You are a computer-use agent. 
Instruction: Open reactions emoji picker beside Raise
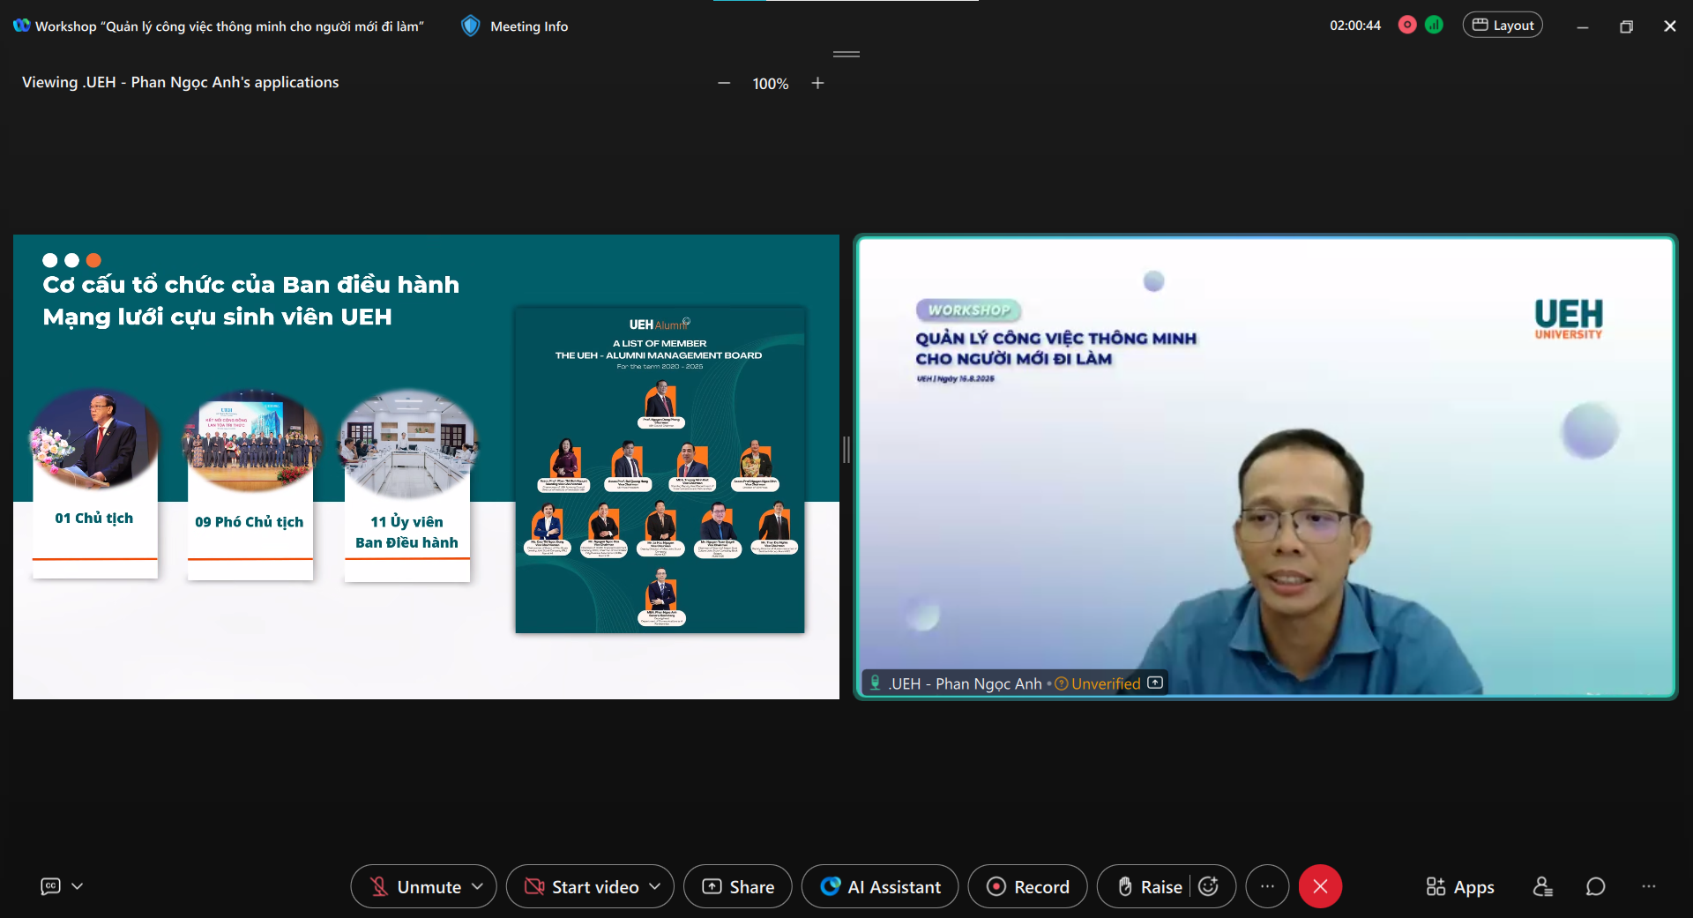pos(1209,886)
